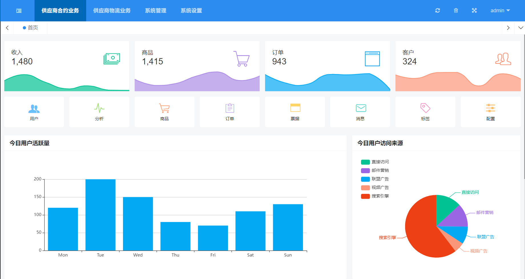
Task: Open the 系统管理 menu
Action: (156, 11)
